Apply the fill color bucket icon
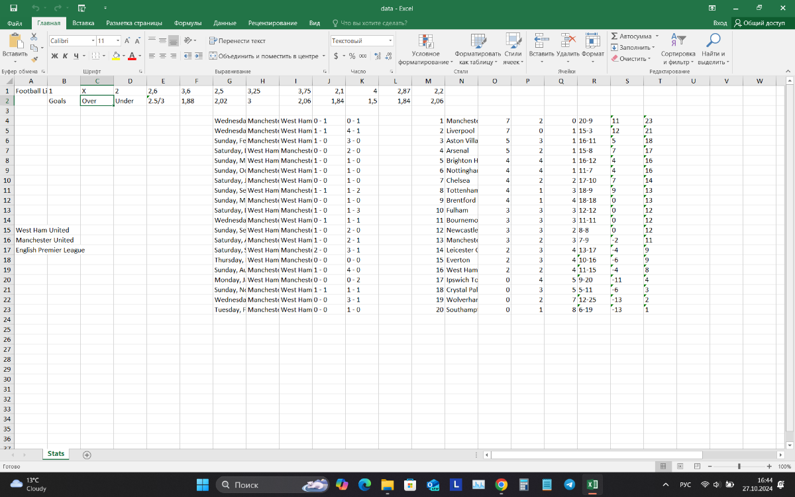The width and height of the screenshot is (795, 497). (116, 56)
